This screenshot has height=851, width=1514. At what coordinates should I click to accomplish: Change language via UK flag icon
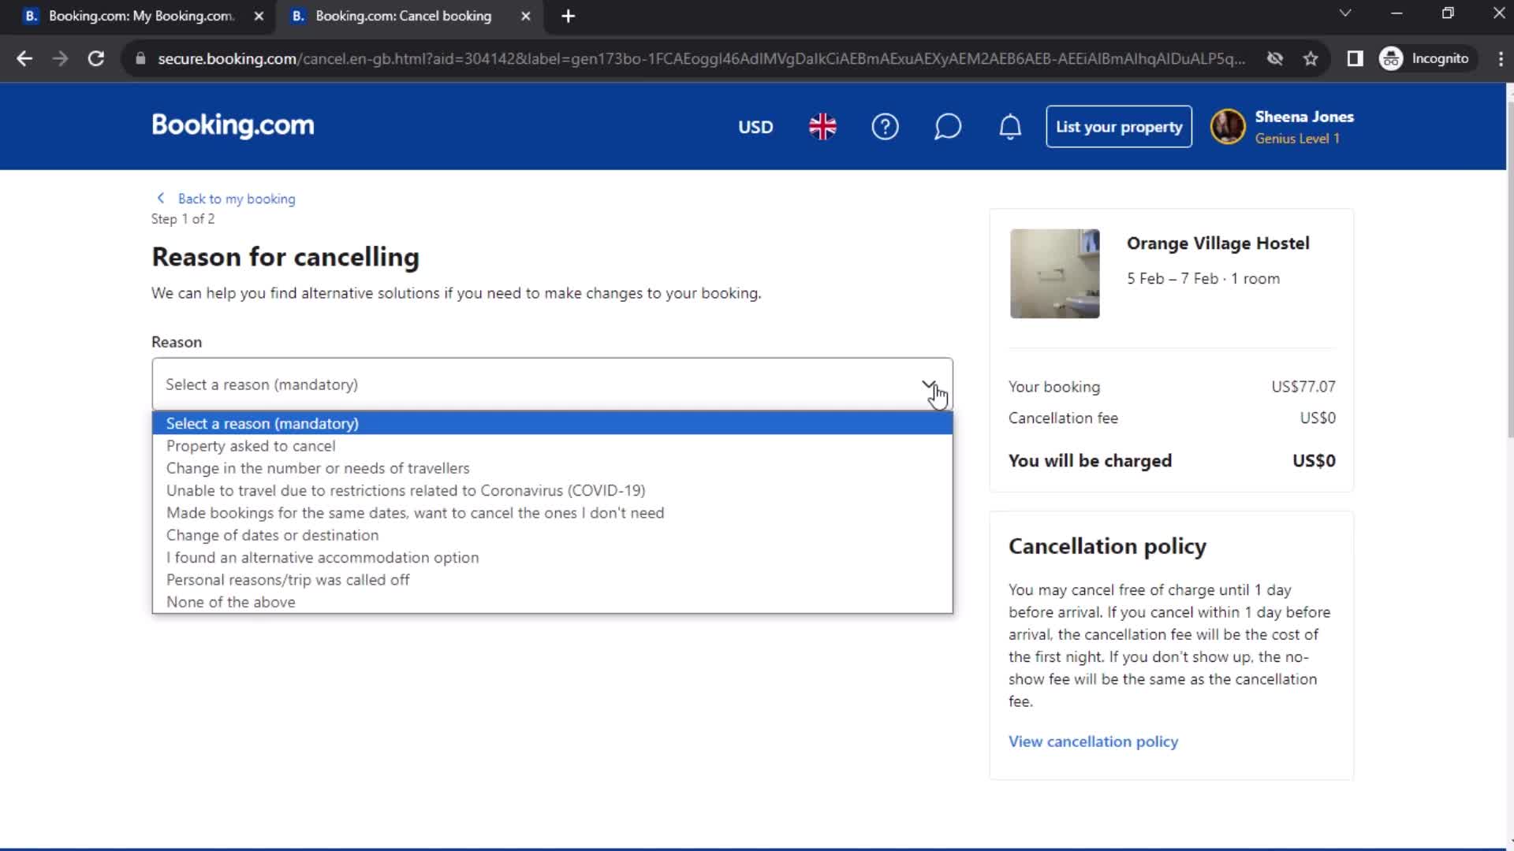tap(822, 127)
